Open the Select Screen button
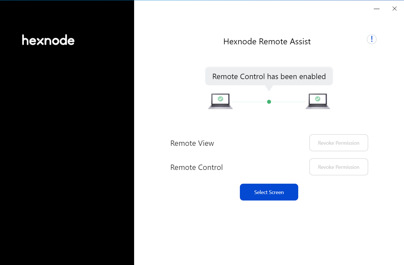This screenshot has width=404, height=265. coord(269,192)
